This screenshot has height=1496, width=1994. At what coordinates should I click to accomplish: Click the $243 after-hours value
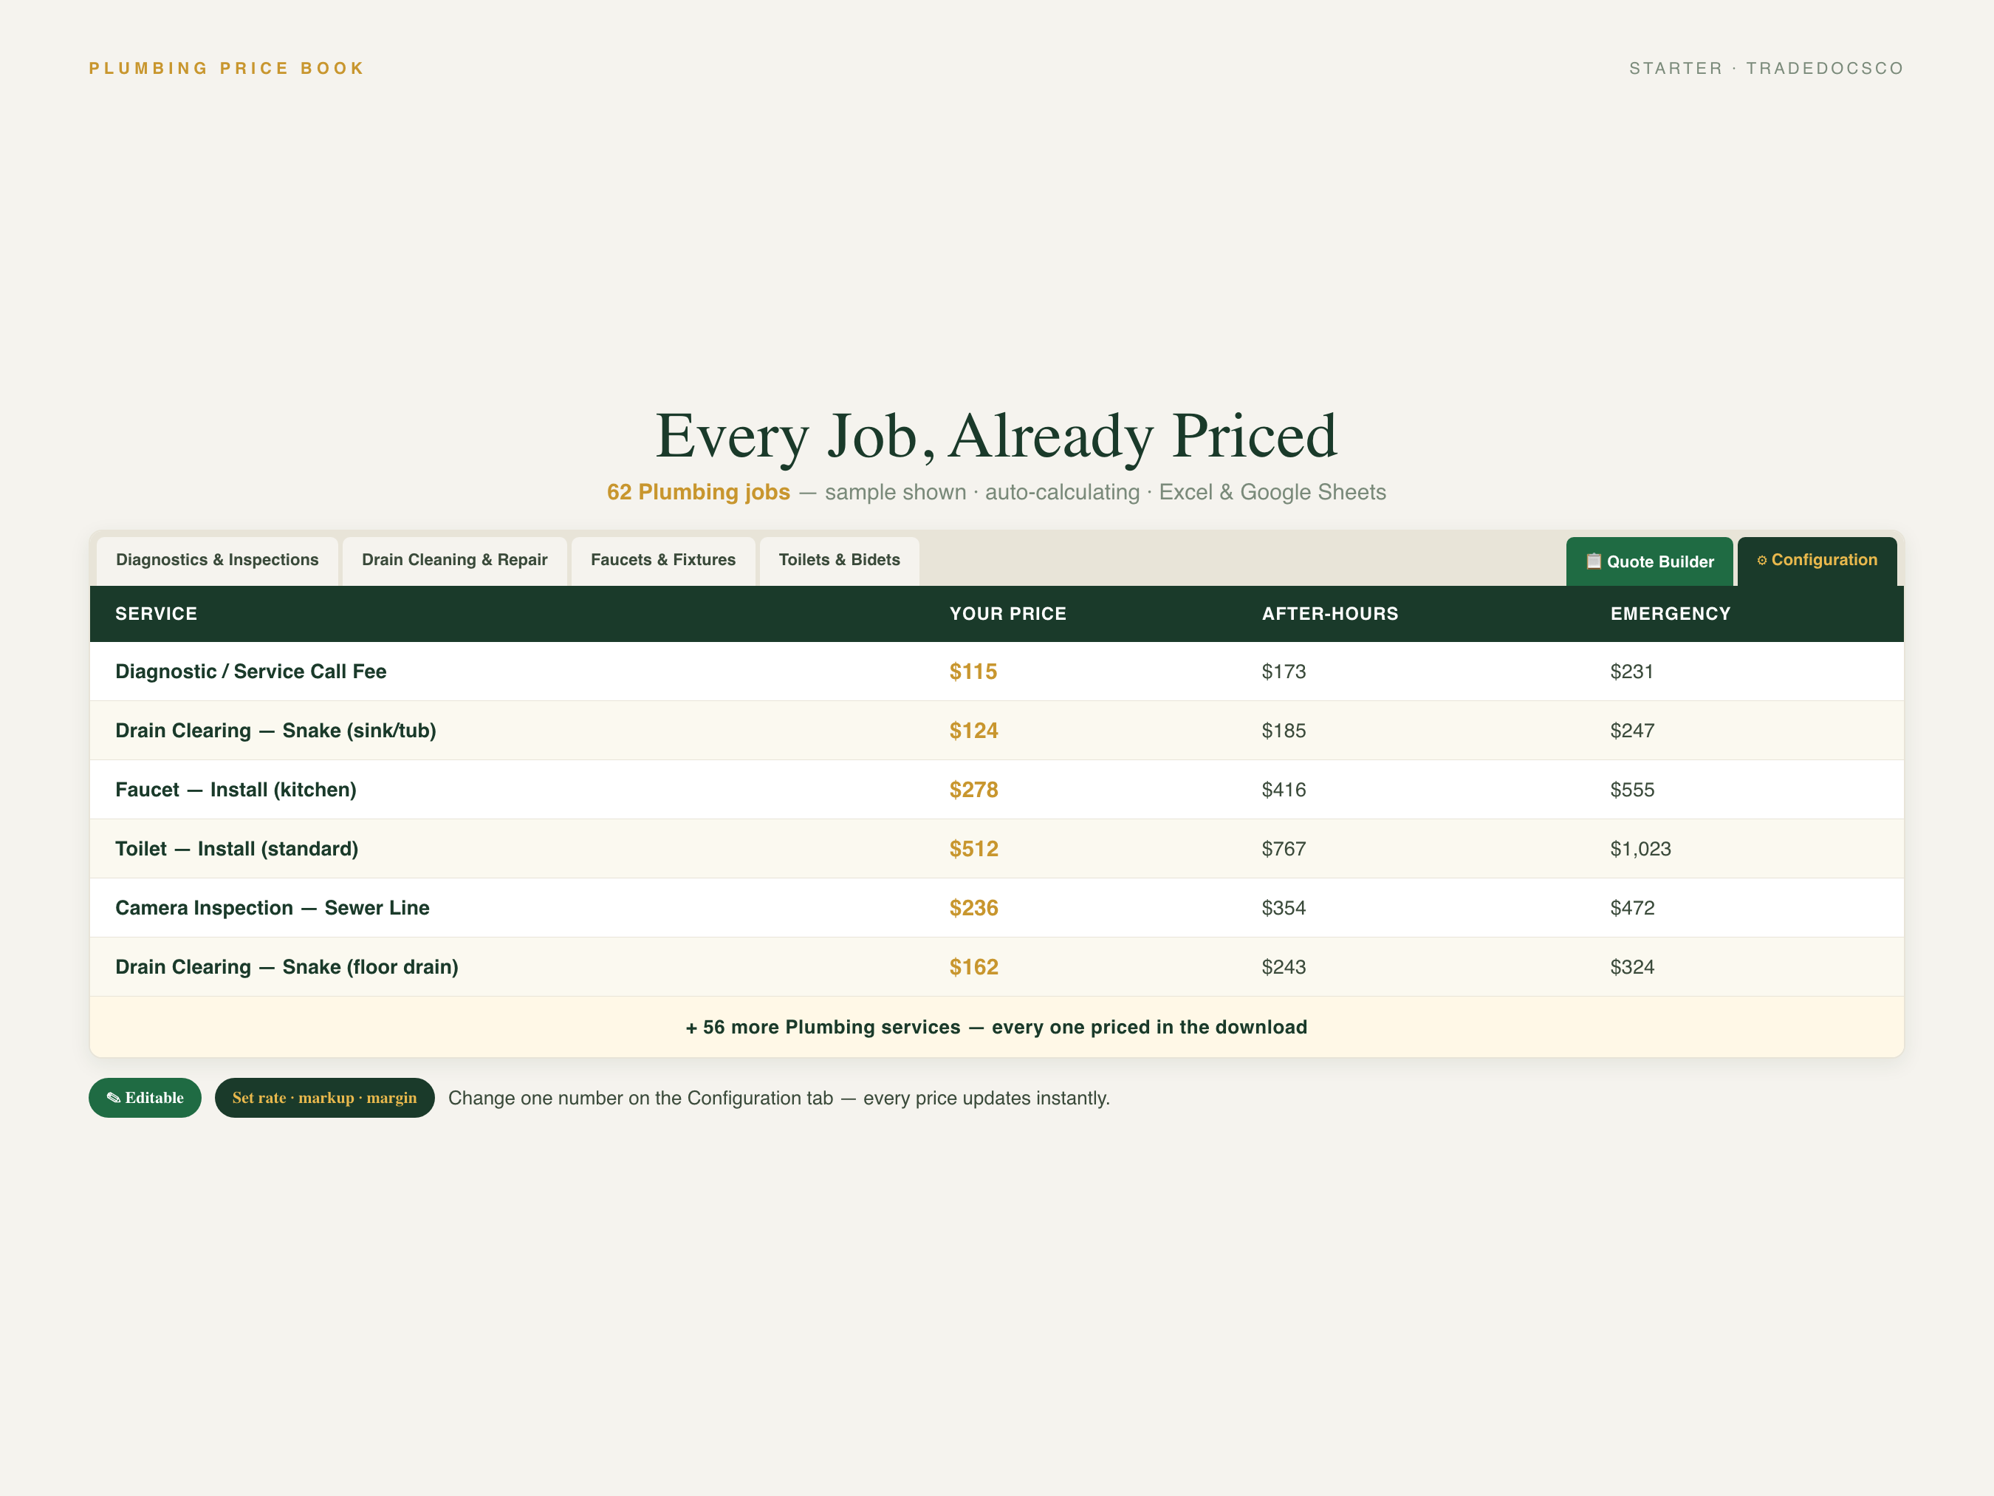click(1284, 966)
